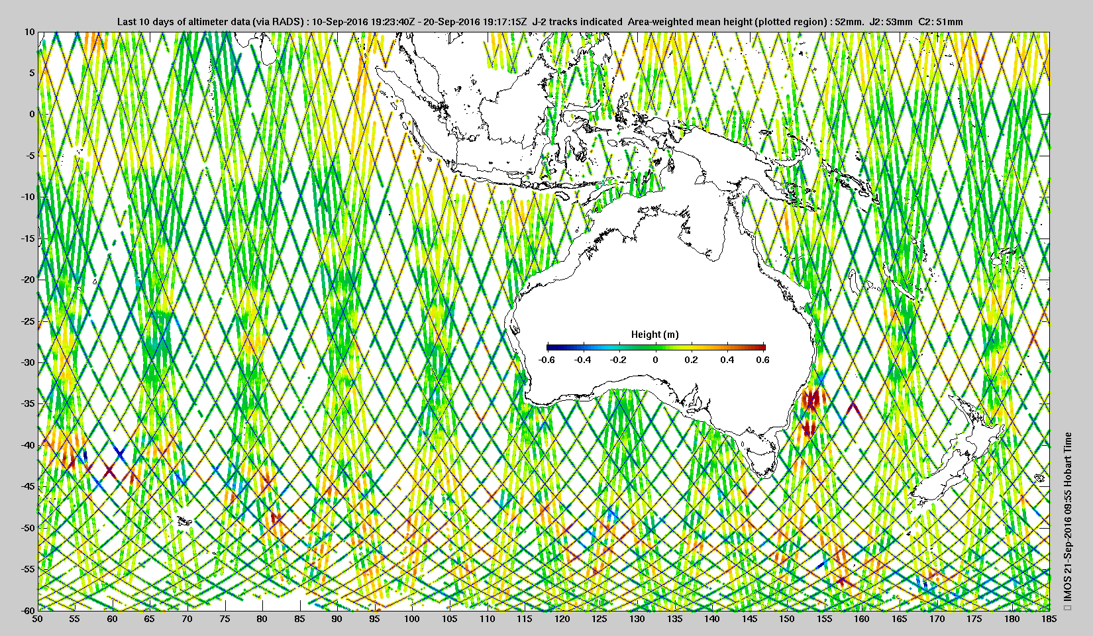Click the Height (m) colorbar label
The height and width of the screenshot is (636, 1093).
tap(654, 335)
